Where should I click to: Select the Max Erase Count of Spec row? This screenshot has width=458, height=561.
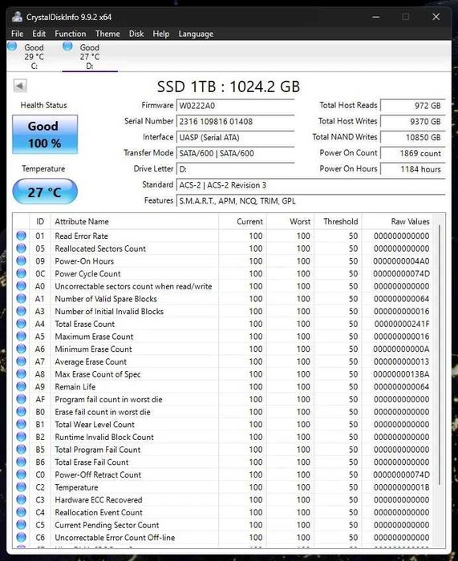coord(225,374)
